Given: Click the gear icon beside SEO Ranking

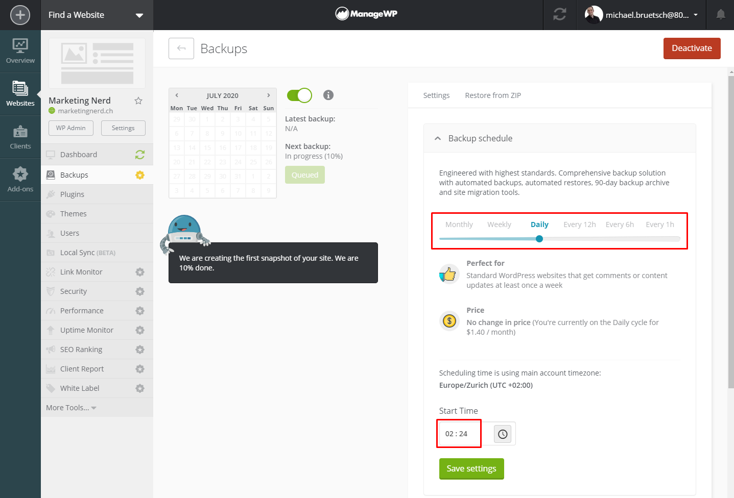Looking at the screenshot, I should point(140,350).
